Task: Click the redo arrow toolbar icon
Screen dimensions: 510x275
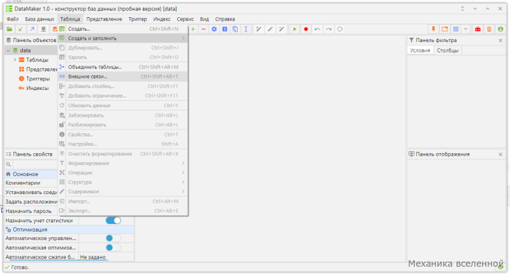Action: (x=328, y=29)
